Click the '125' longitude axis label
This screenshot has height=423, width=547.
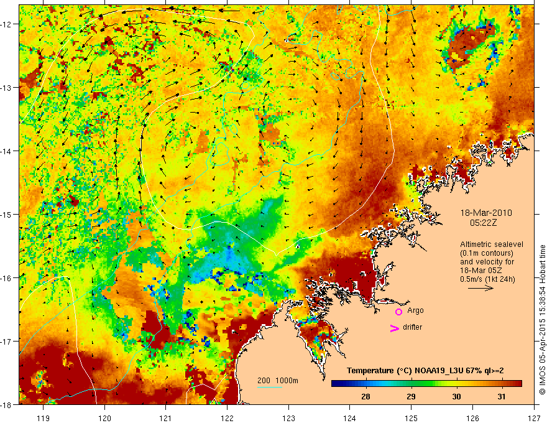point(411,418)
